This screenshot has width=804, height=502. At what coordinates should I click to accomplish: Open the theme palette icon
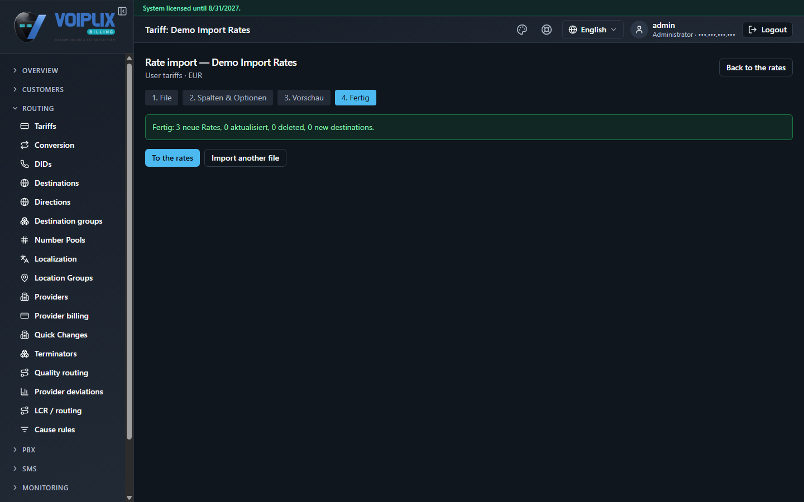click(x=522, y=30)
